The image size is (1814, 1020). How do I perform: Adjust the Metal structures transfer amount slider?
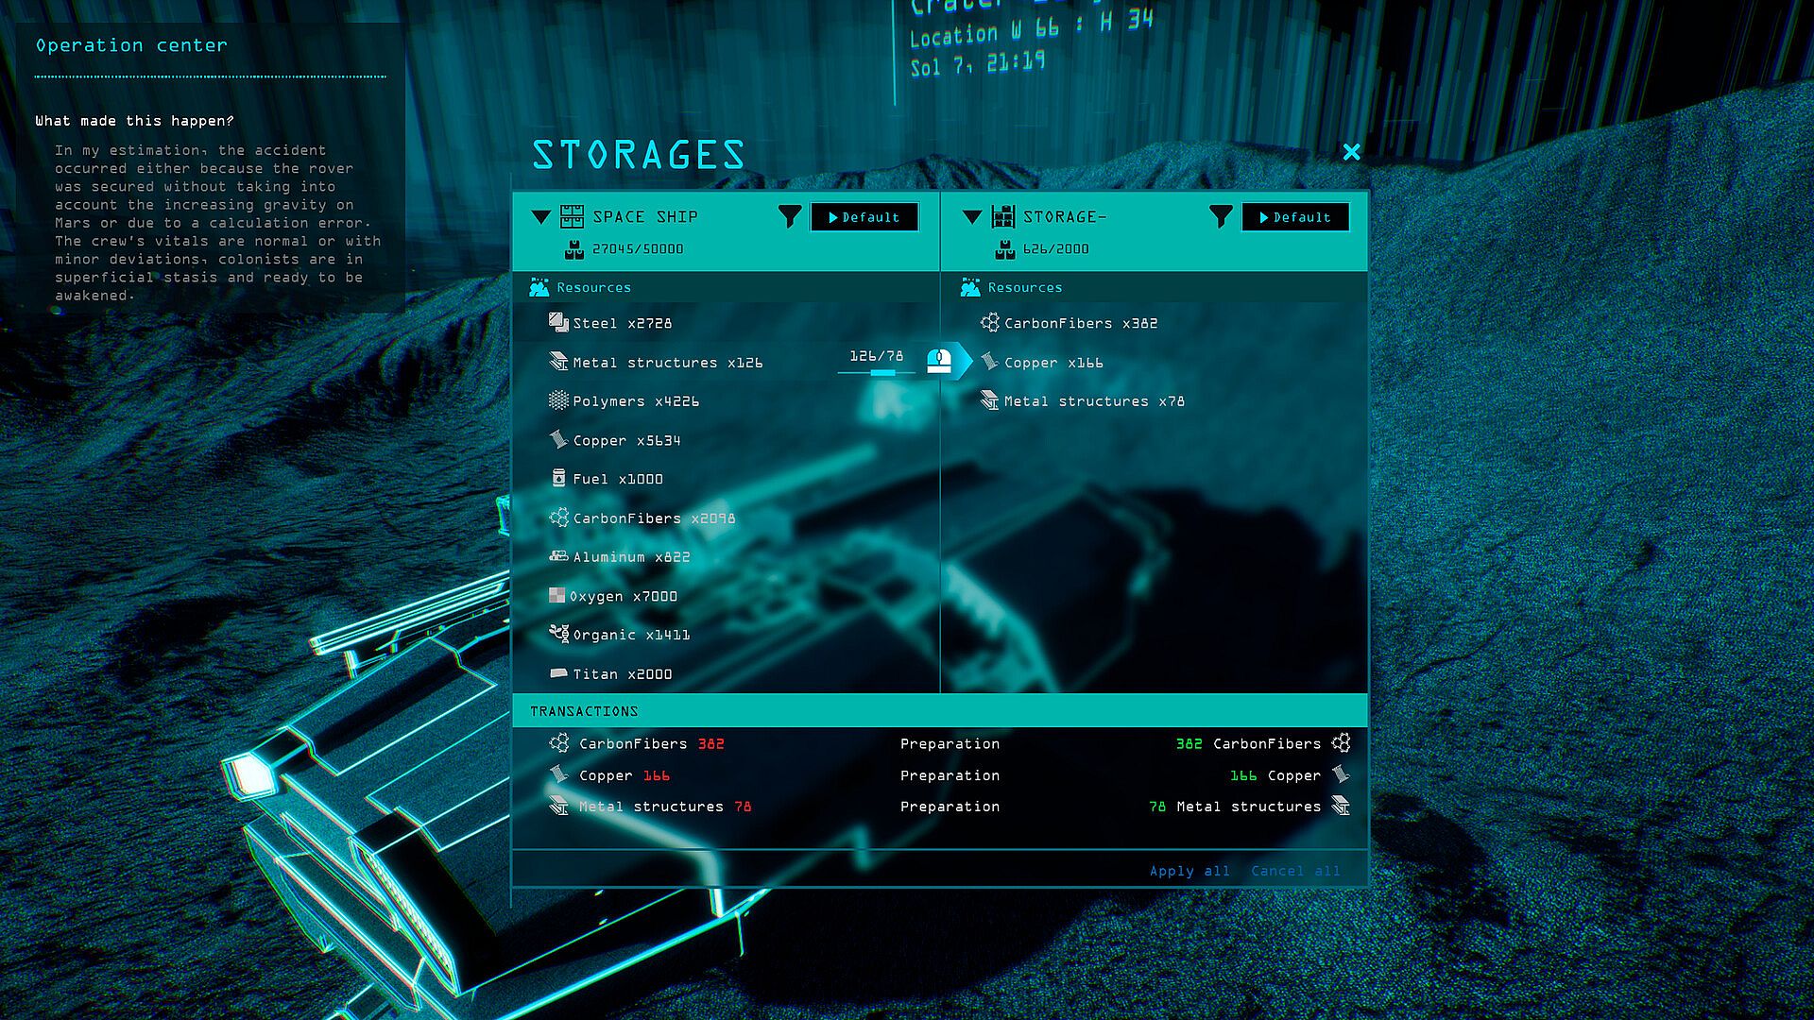tap(881, 373)
